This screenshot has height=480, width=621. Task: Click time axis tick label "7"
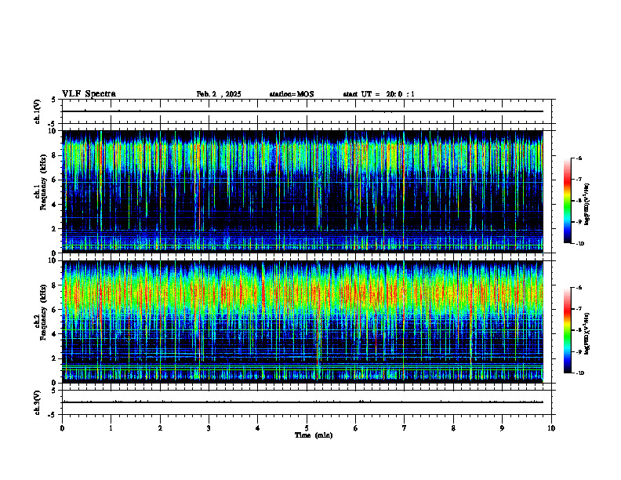[404, 428]
